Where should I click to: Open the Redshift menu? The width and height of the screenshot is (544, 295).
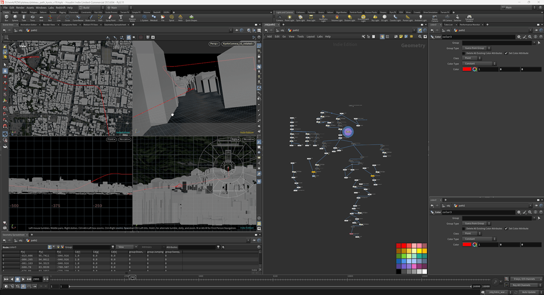coord(61,7)
